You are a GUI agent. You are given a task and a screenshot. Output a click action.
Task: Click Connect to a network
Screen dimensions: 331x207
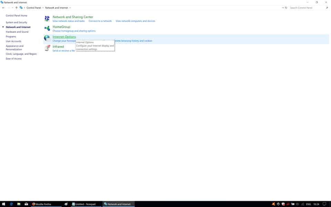point(100,21)
